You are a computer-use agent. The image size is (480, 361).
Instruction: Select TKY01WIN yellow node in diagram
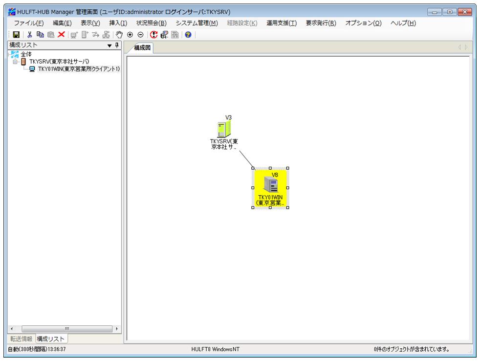[270, 188]
